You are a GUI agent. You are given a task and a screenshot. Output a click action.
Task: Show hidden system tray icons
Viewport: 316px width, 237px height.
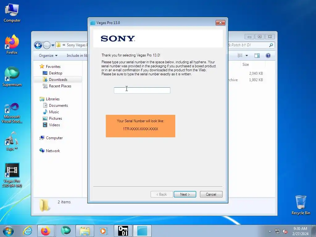pos(270,231)
